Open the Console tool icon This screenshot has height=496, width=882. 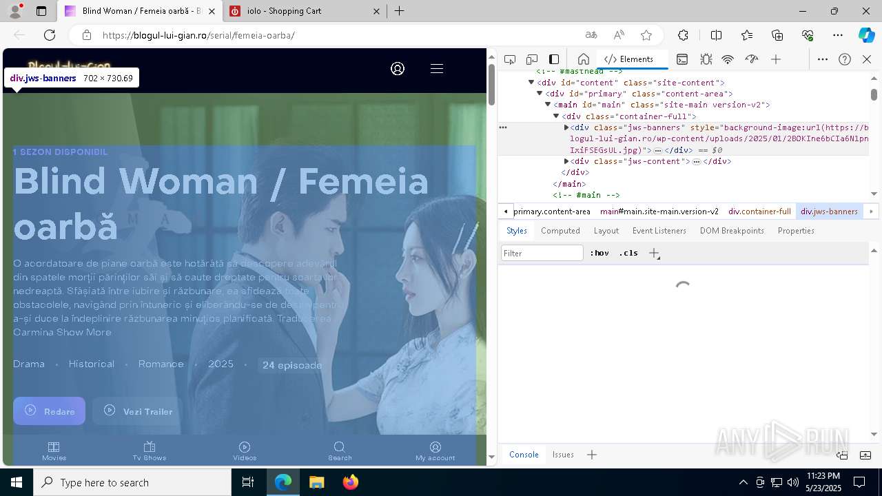coord(682,59)
